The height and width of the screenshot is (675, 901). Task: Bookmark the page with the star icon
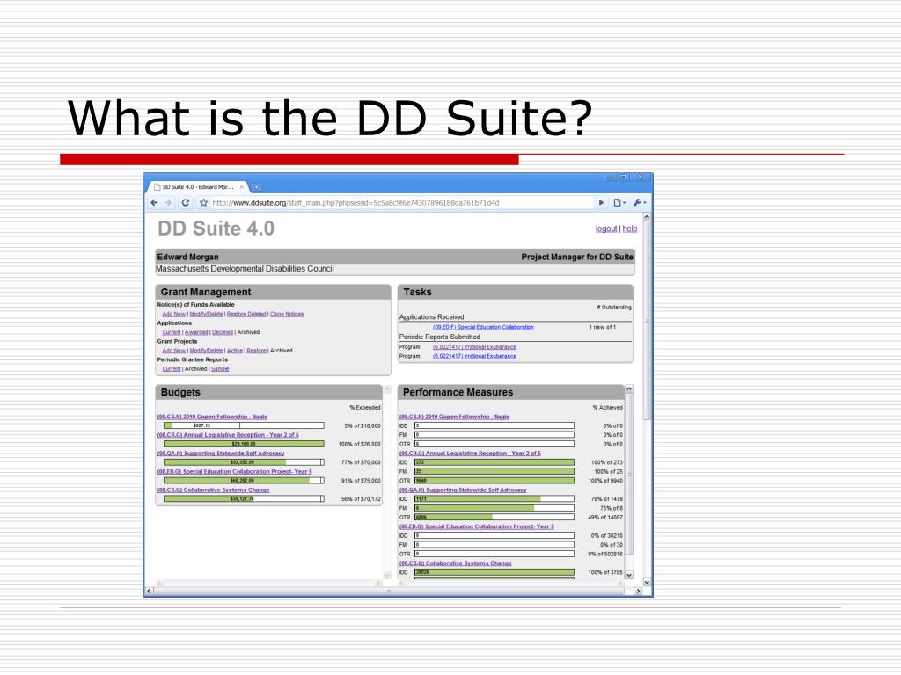pyautogui.click(x=203, y=203)
